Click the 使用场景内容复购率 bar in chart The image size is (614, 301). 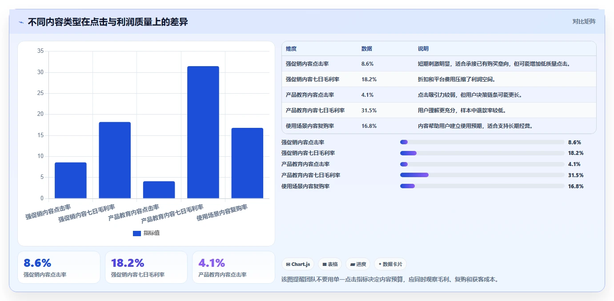(247, 163)
